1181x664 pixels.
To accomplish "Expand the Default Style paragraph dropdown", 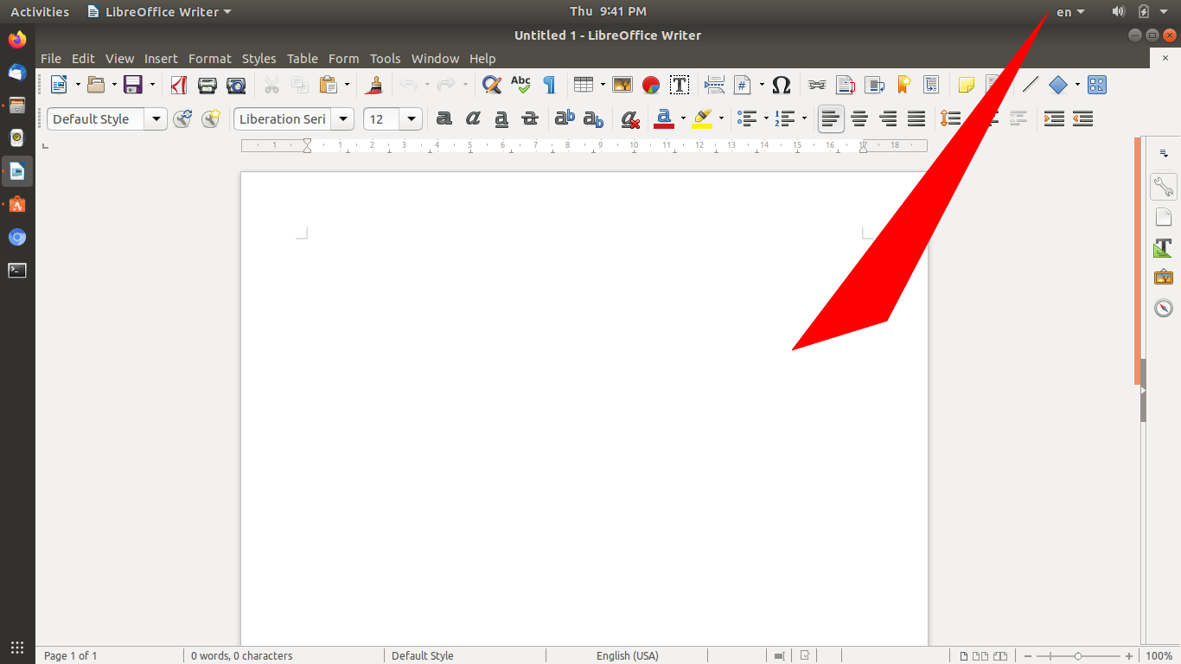I will [156, 119].
